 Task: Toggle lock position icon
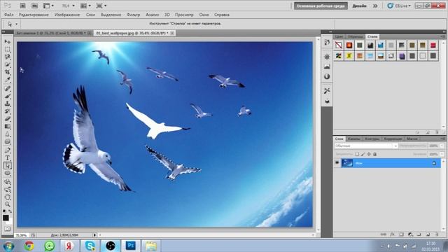[369, 154]
